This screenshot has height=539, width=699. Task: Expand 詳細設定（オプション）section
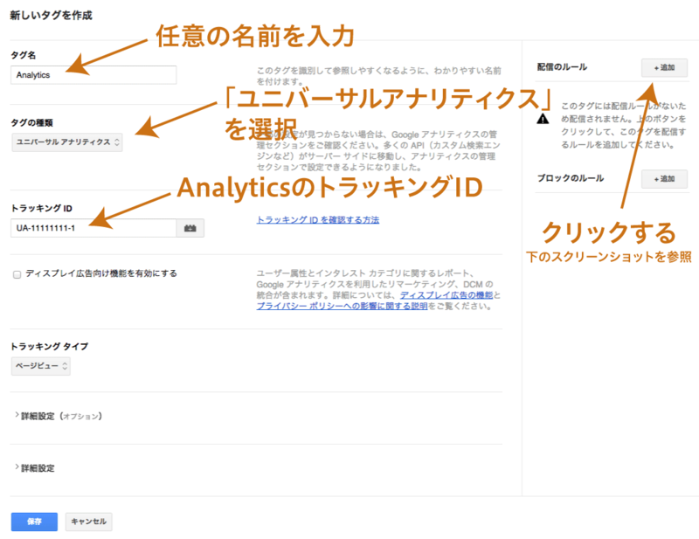point(59,416)
